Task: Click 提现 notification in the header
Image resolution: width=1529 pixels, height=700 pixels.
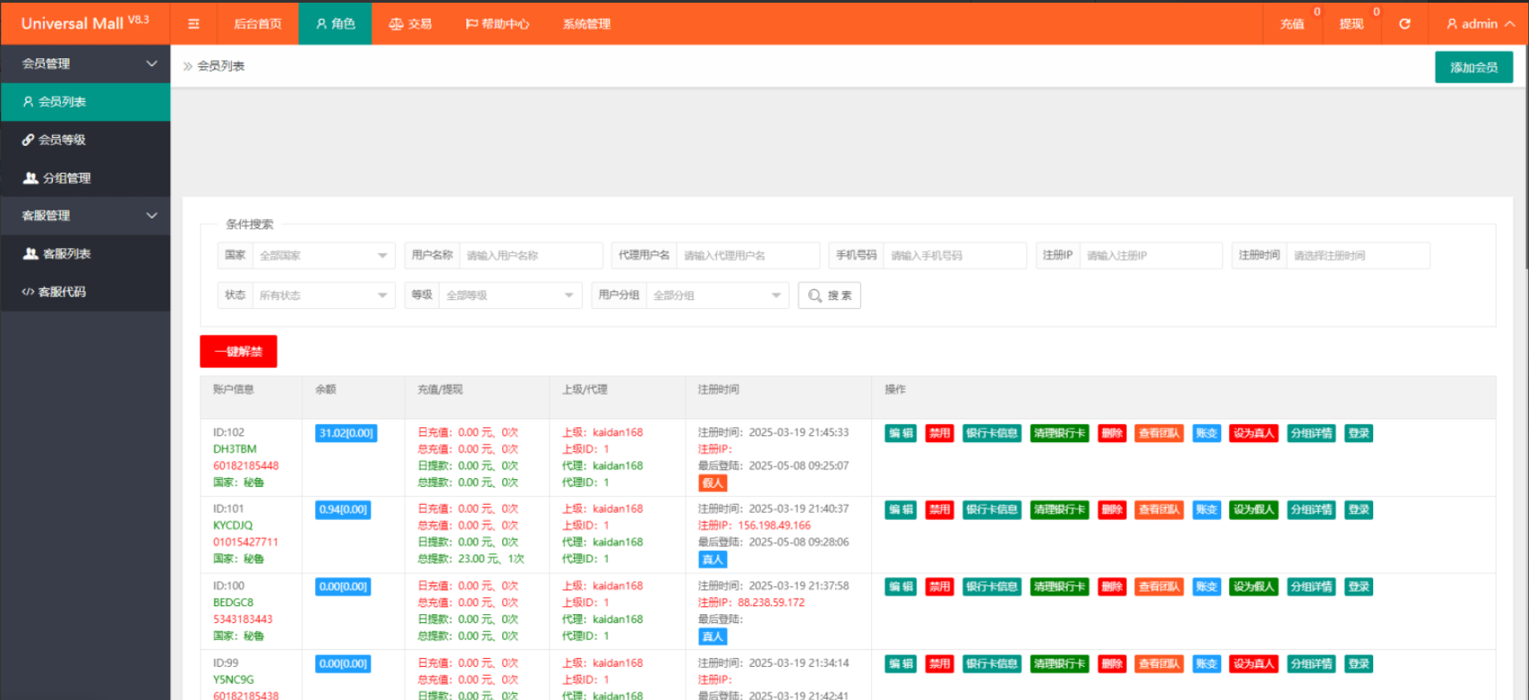Action: pyautogui.click(x=1351, y=24)
